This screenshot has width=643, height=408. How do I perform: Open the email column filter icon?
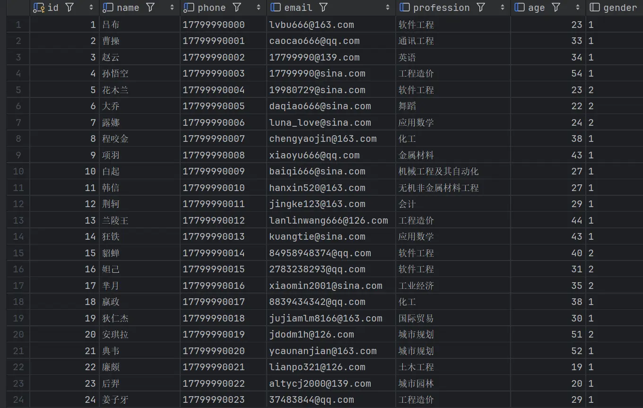323,8
